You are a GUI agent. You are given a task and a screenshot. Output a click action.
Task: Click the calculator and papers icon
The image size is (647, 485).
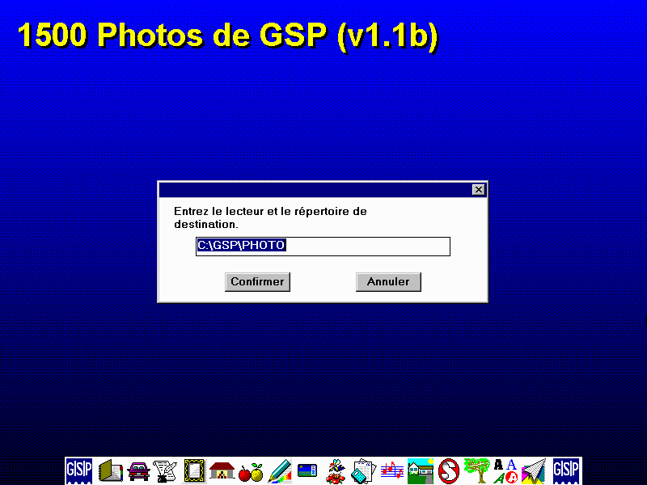363,470
